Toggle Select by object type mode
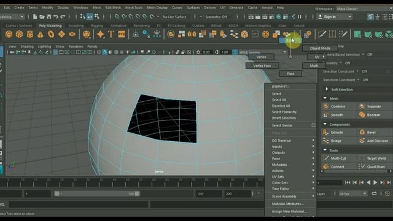This screenshot has width=393, height=221. pos(90,17)
